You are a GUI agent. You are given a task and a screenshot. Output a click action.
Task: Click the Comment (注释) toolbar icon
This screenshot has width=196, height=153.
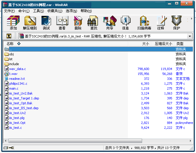(x=162, y=21)
